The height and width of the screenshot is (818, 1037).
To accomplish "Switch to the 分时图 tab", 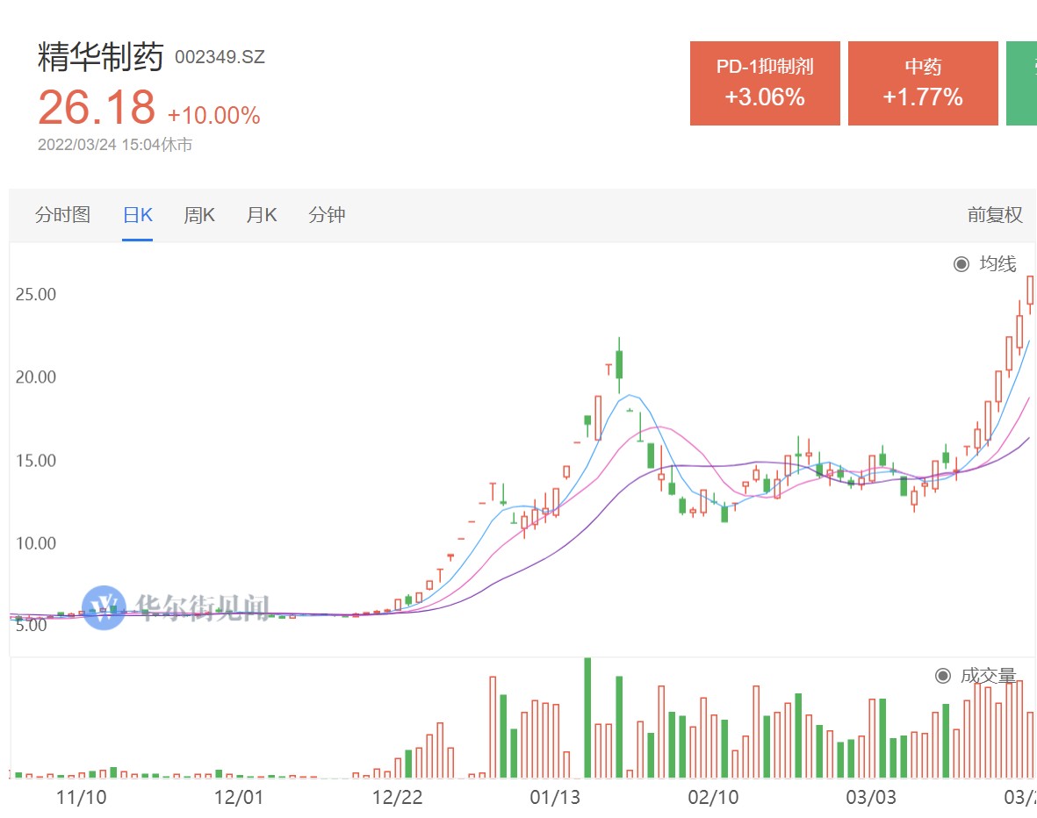I will pyautogui.click(x=62, y=215).
